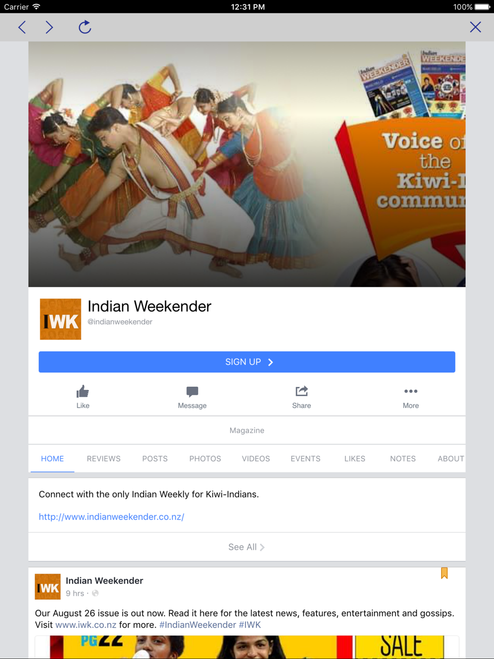Open the IWK profile picture logo

click(60, 319)
